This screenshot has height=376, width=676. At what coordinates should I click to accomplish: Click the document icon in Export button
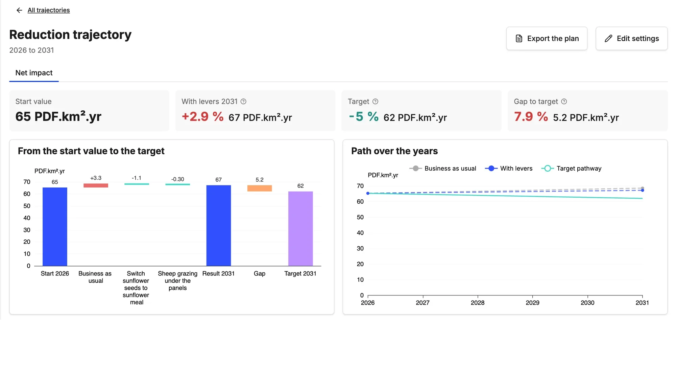519,39
